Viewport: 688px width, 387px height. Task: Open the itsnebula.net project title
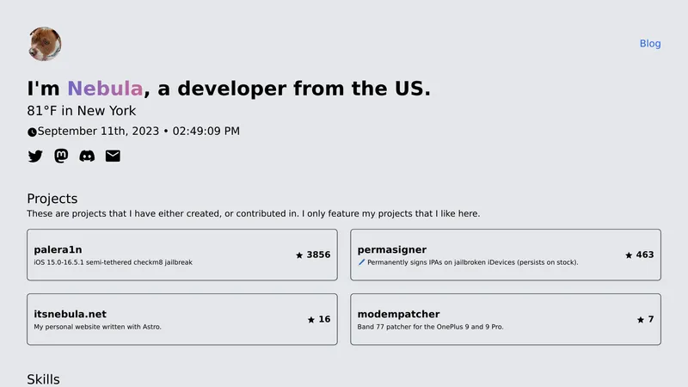[x=71, y=314]
